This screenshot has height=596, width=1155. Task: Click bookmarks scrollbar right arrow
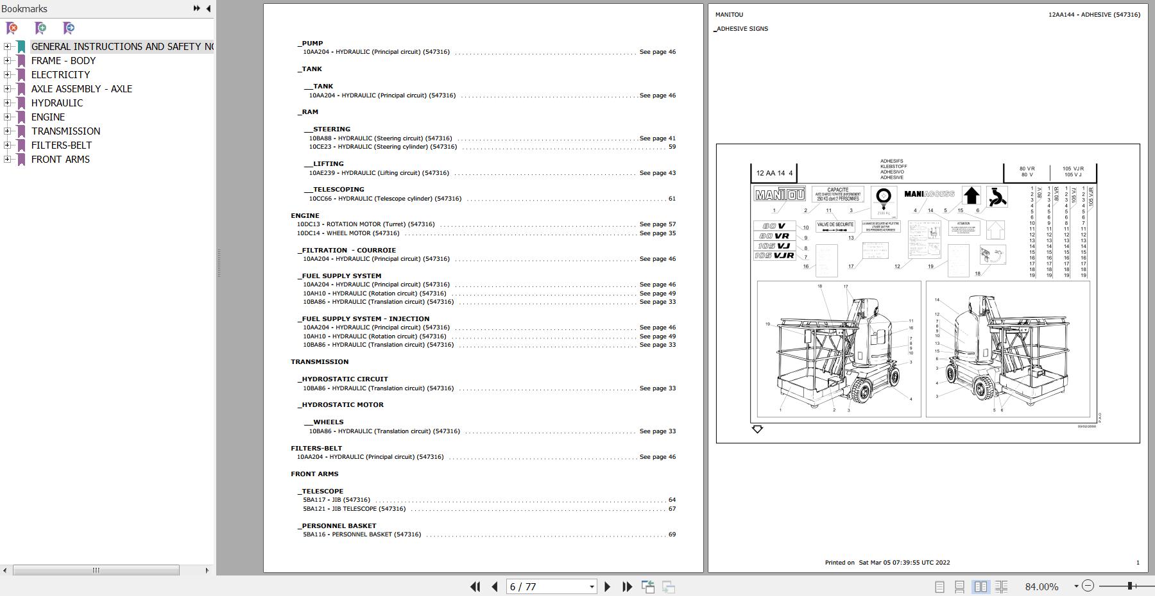(207, 570)
